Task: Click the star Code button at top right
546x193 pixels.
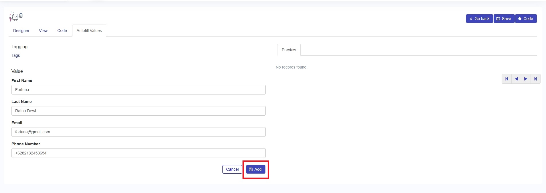Action: pyautogui.click(x=526, y=19)
